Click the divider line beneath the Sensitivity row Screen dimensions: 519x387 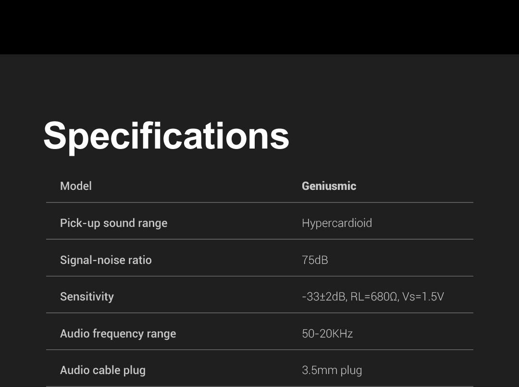tap(259, 313)
